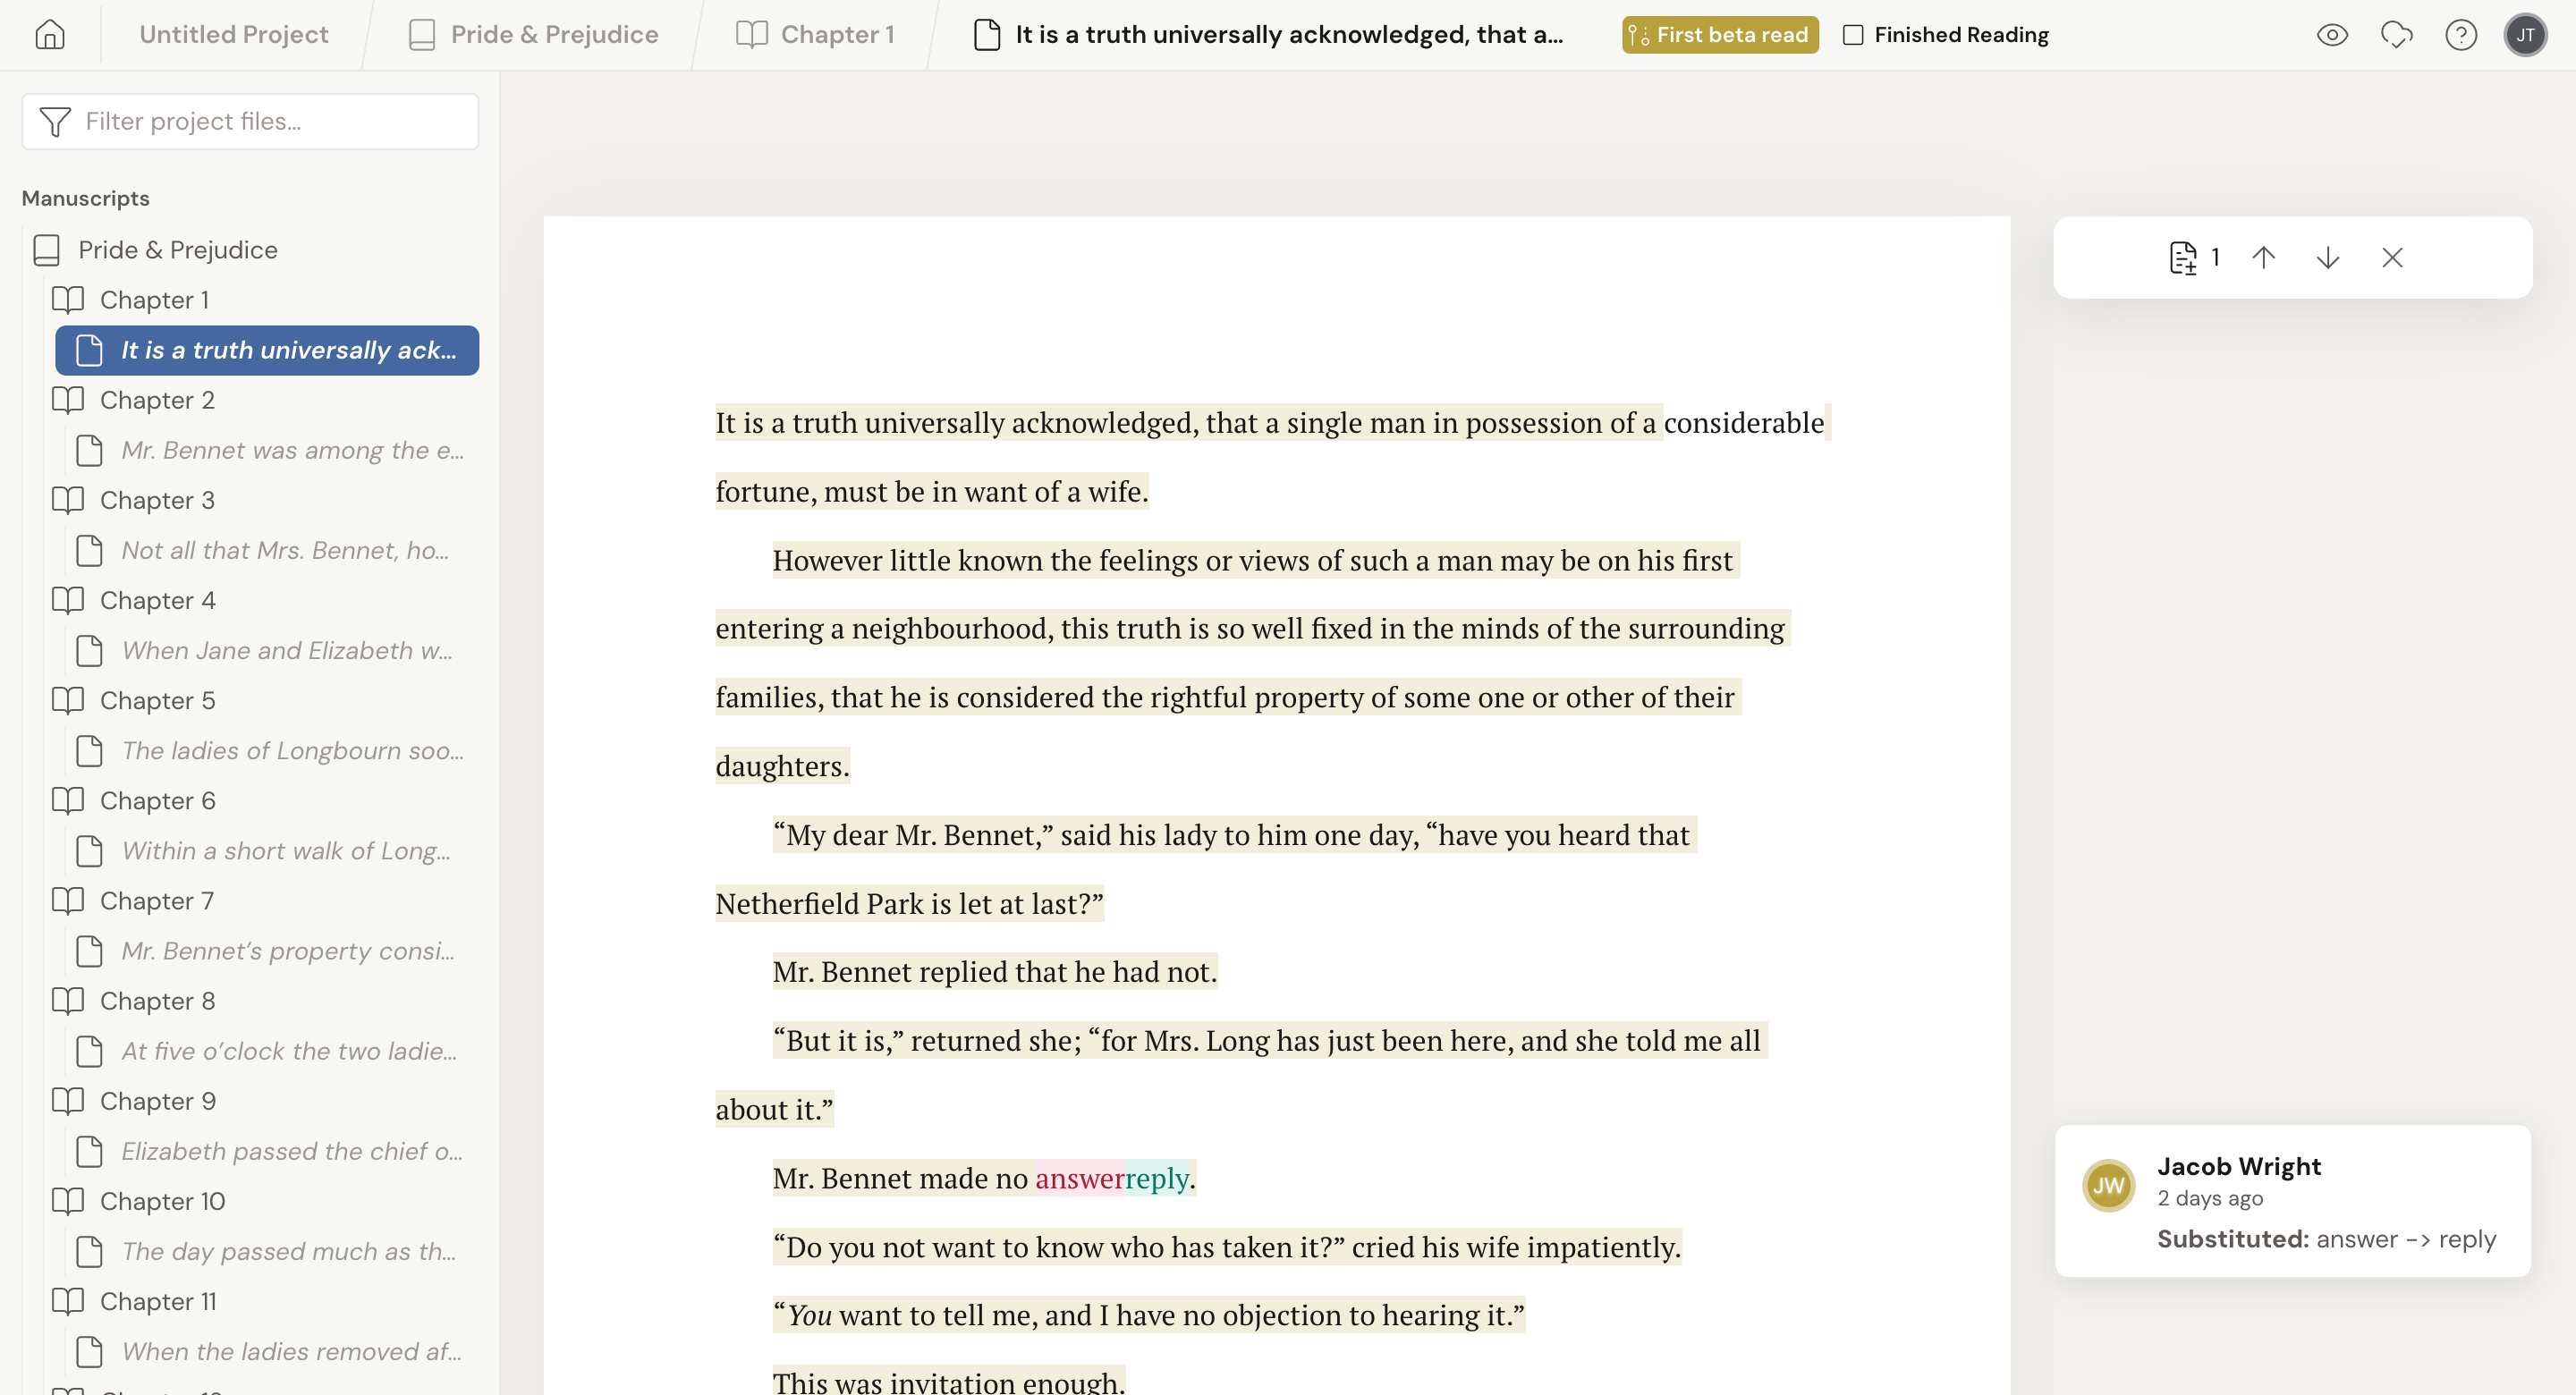
Task: Select Chapter 8 in sidebar
Action: click(x=157, y=1000)
